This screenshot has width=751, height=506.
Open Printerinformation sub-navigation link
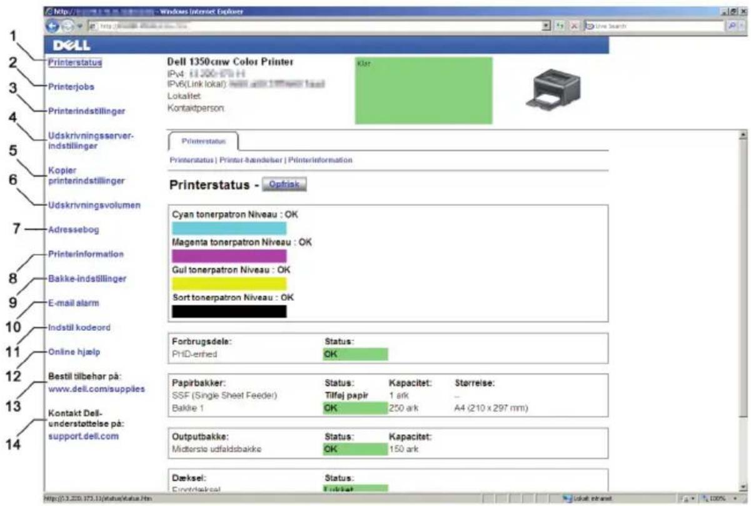coord(320,160)
